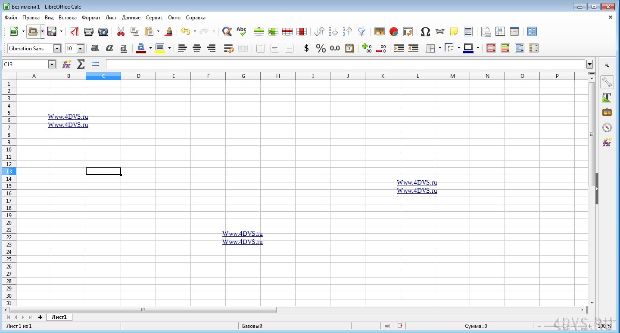Open the Paste options dropdown arrow
The image size is (620, 333).
point(158,31)
